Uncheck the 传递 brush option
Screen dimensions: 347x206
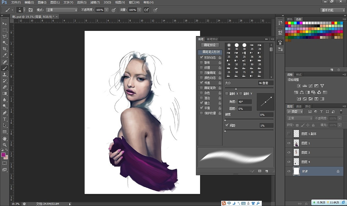[201, 83]
